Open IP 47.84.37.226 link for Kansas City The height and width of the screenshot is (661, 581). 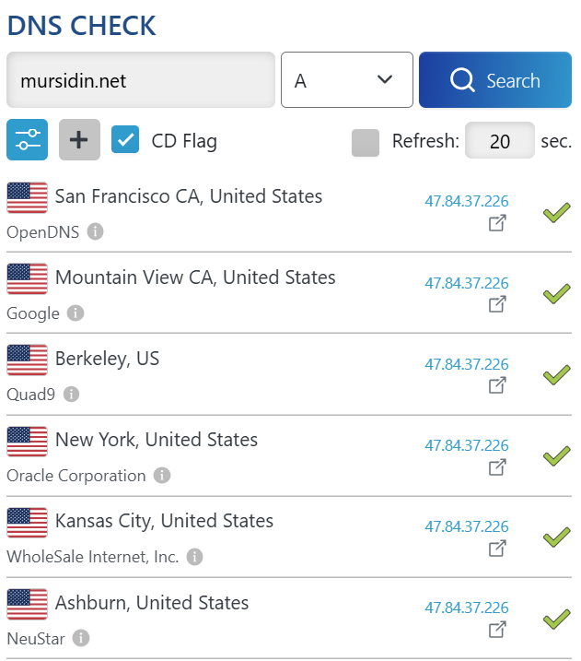(x=466, y=526)
